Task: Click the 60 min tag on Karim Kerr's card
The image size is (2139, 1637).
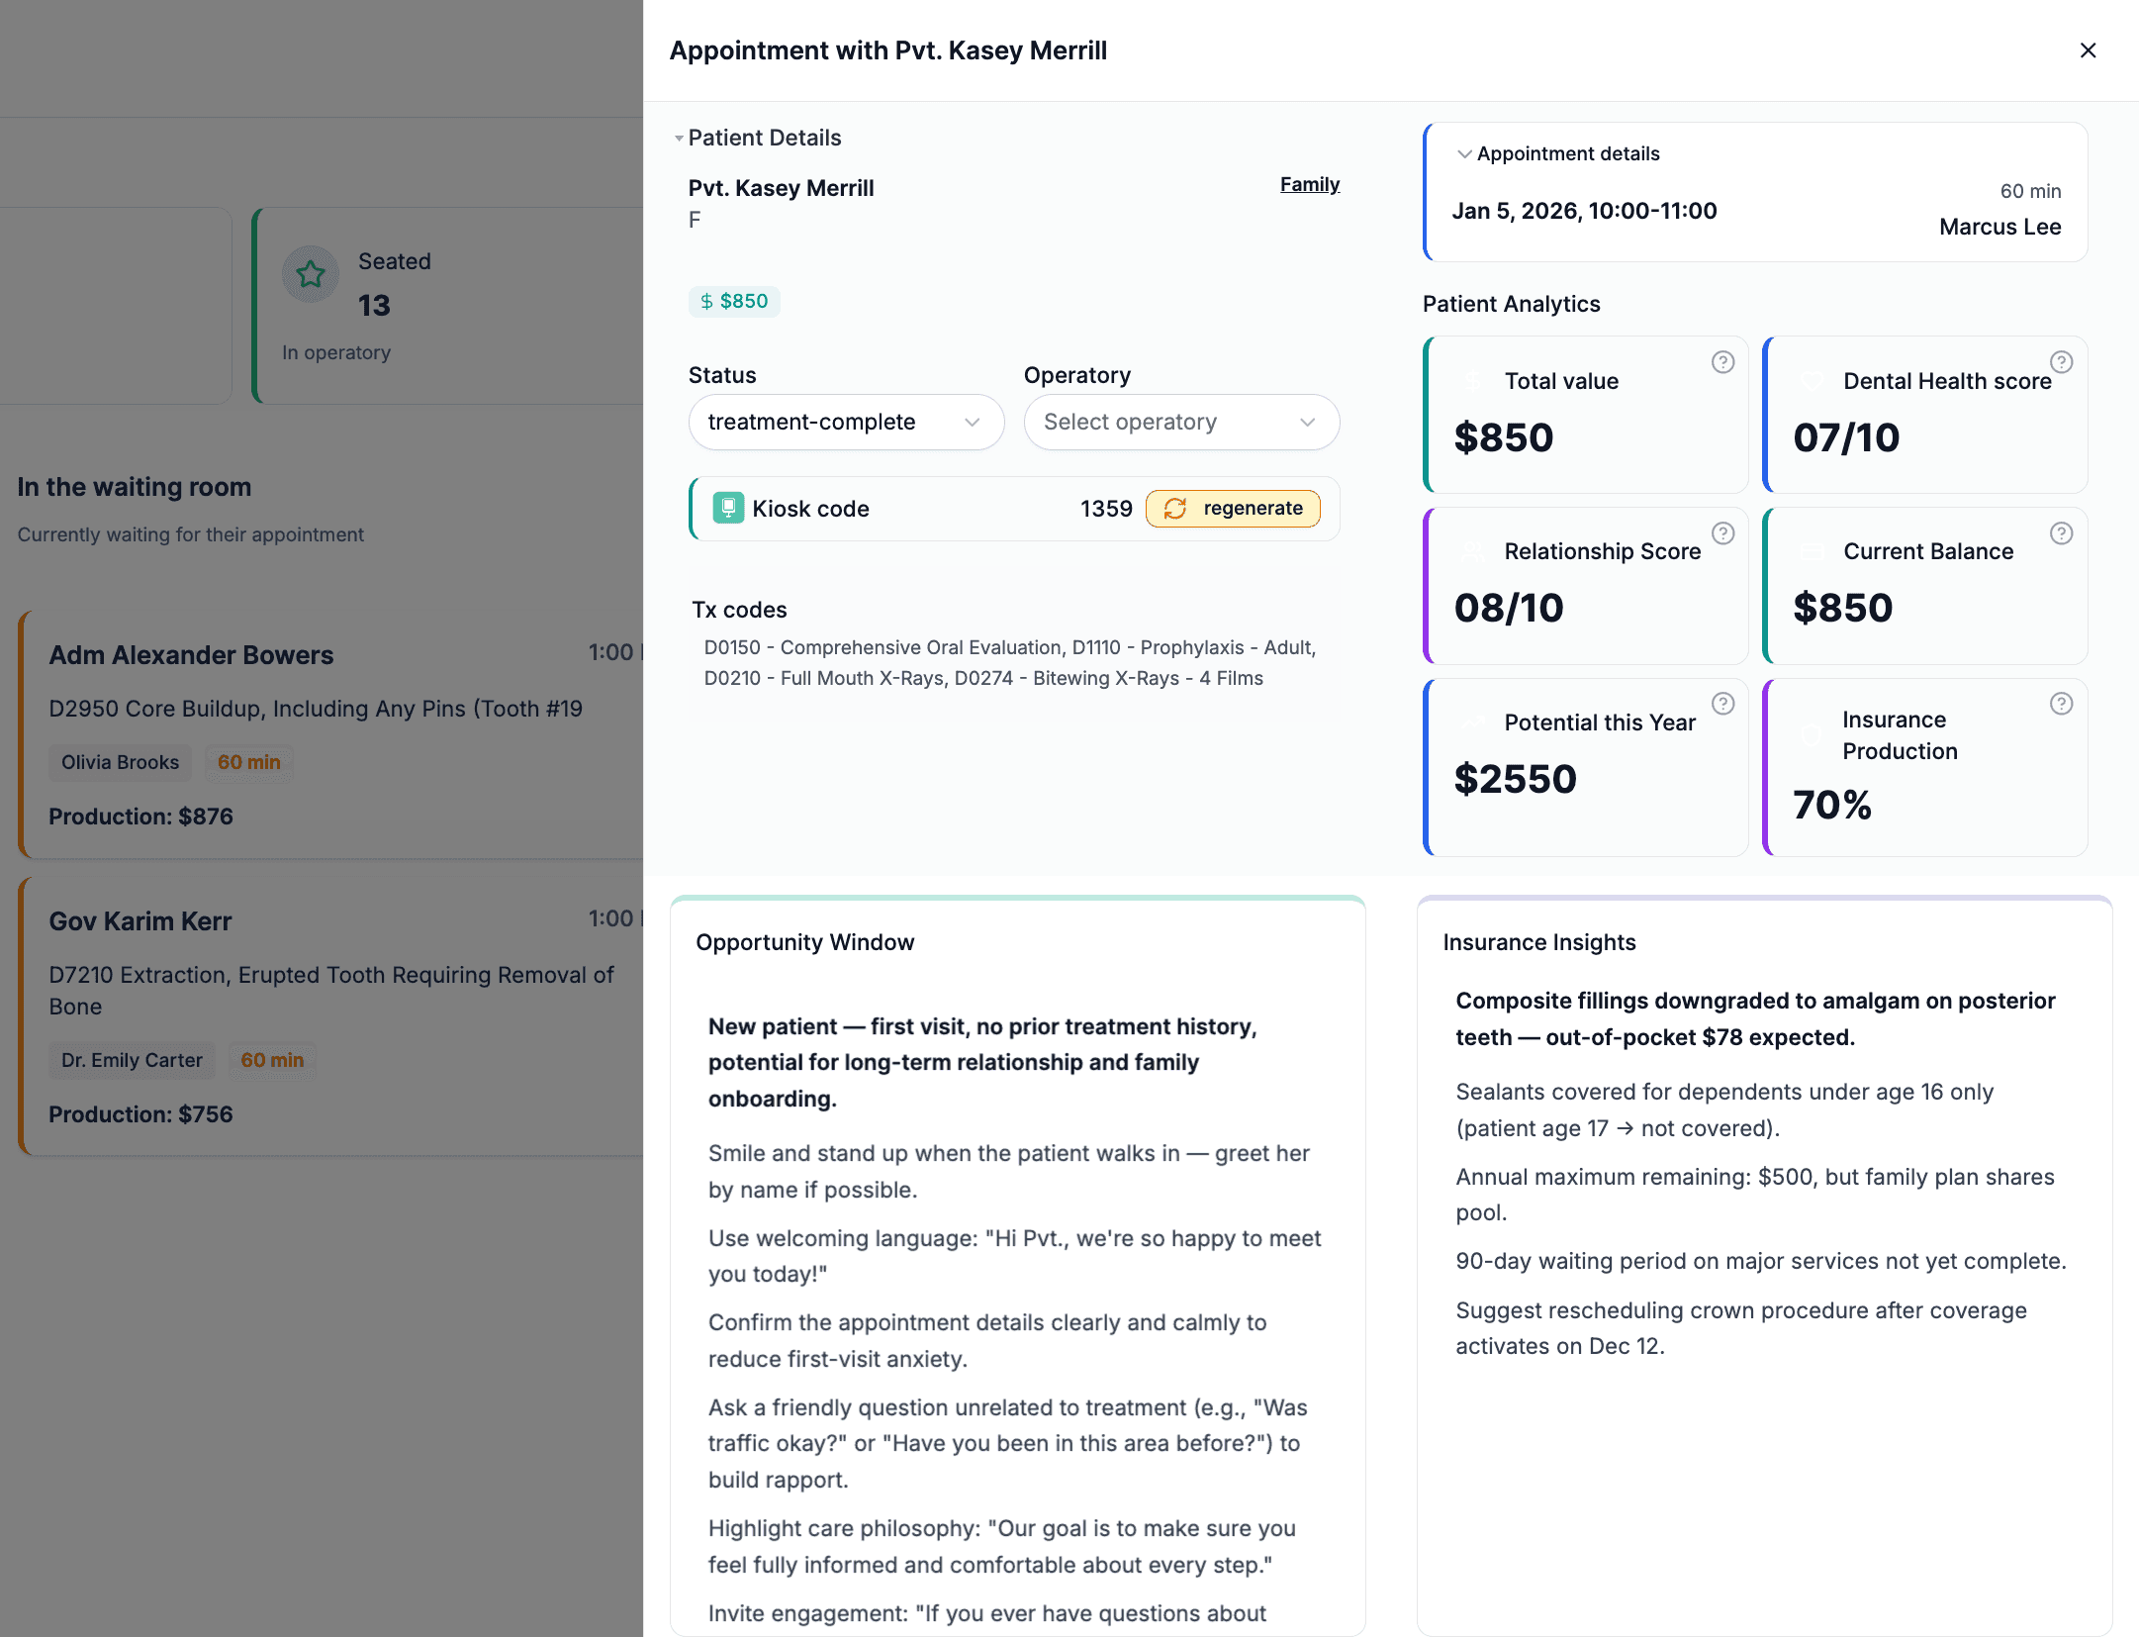Action: pos(271,1060)
